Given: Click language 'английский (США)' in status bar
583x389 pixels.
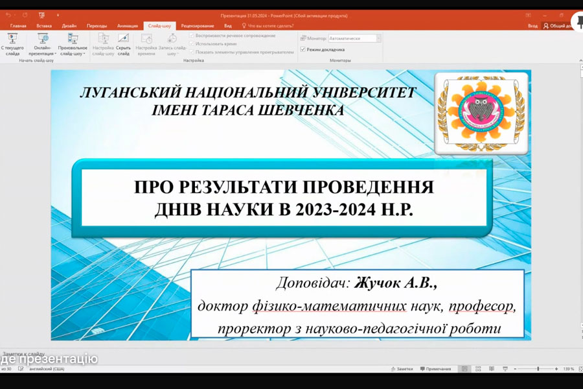Looking at the screenshot, I should tap(47, 369).
